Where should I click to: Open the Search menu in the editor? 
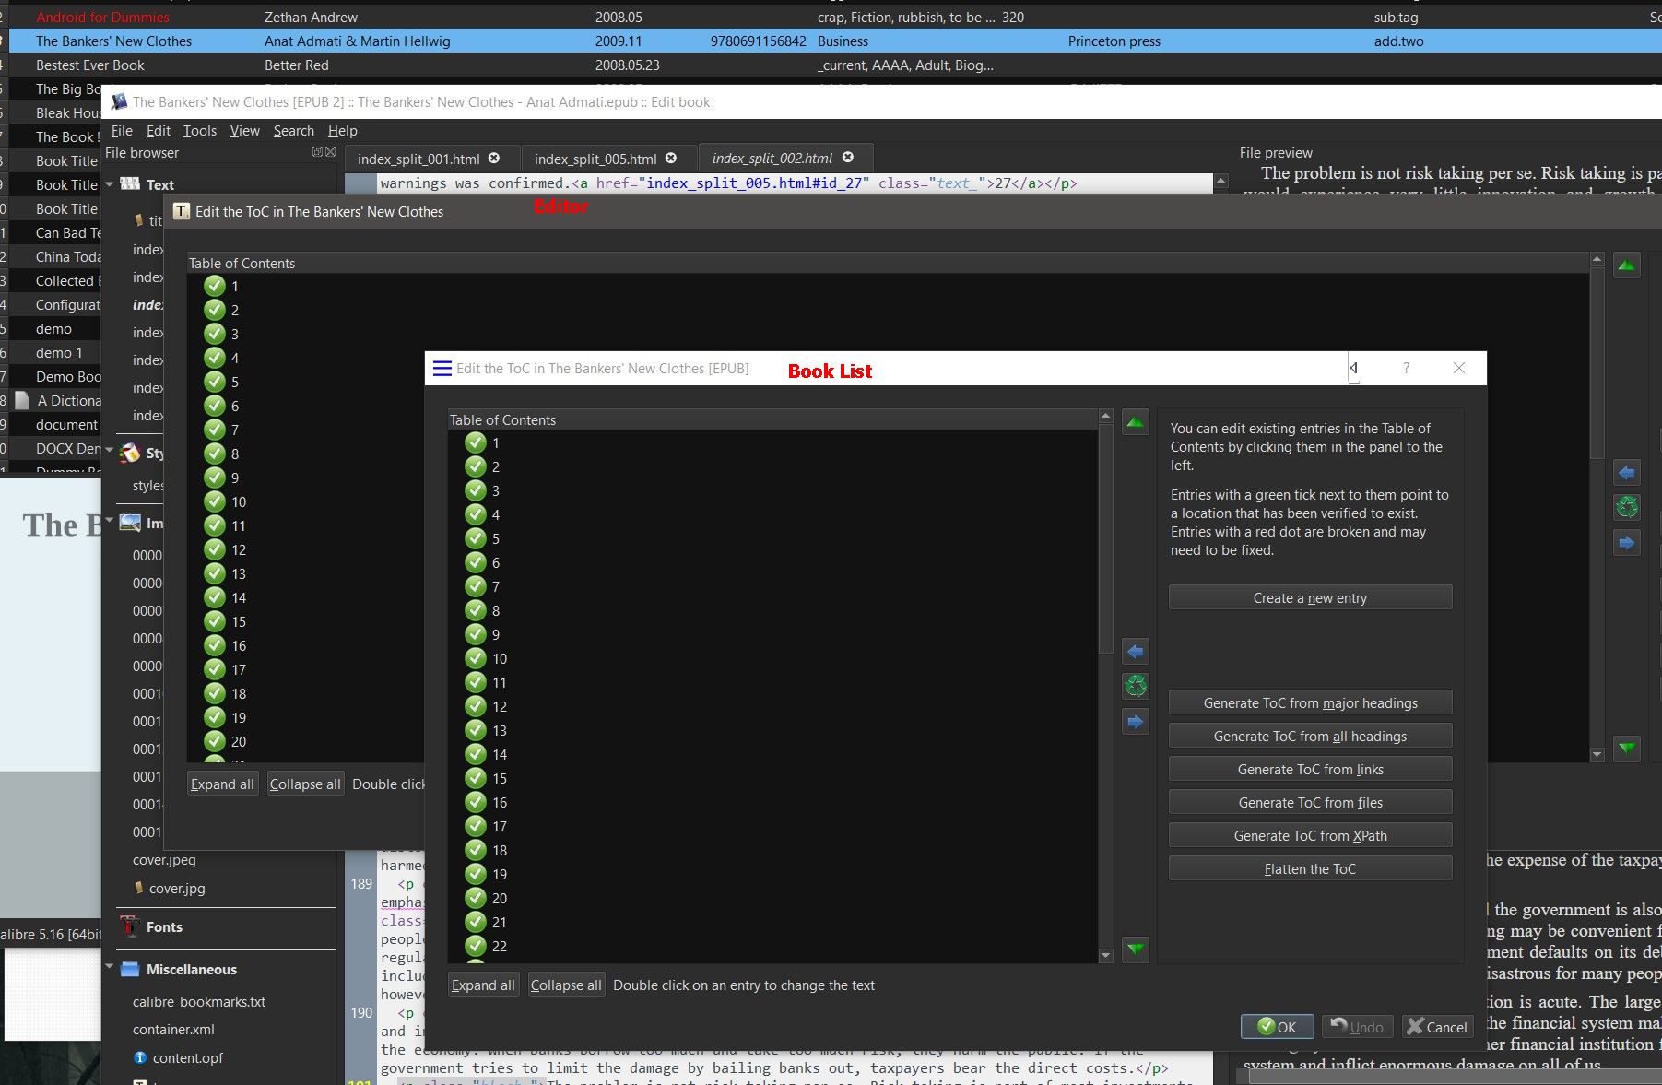(293, 131)
